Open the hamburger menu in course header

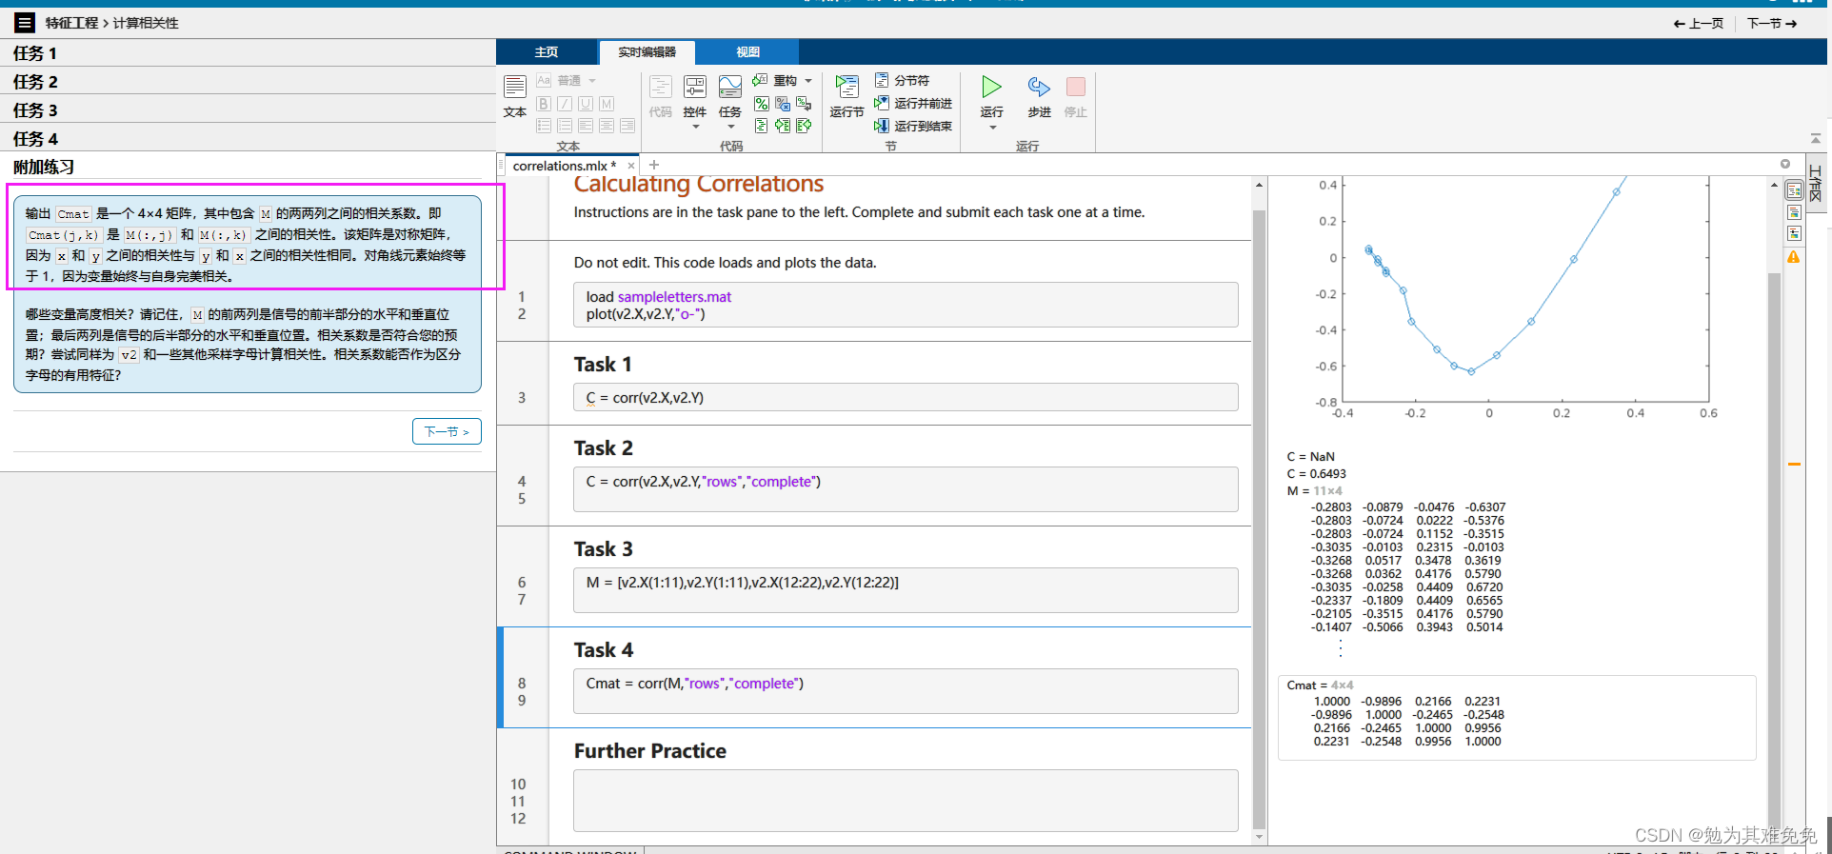26,23
